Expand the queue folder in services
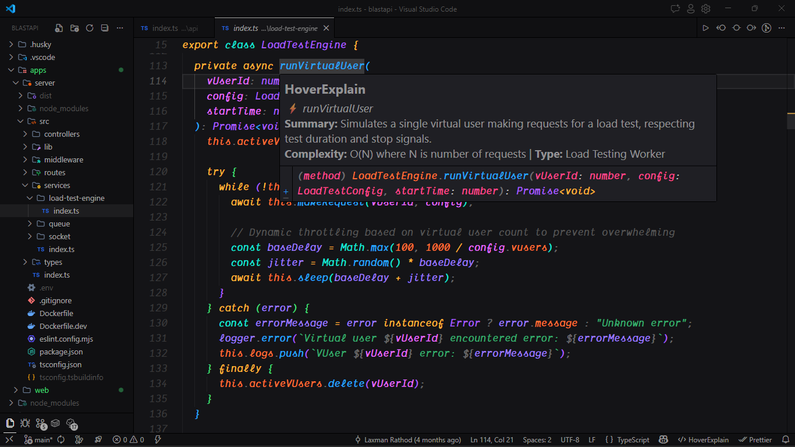This screenshot has width=795, height=447. 59,223
